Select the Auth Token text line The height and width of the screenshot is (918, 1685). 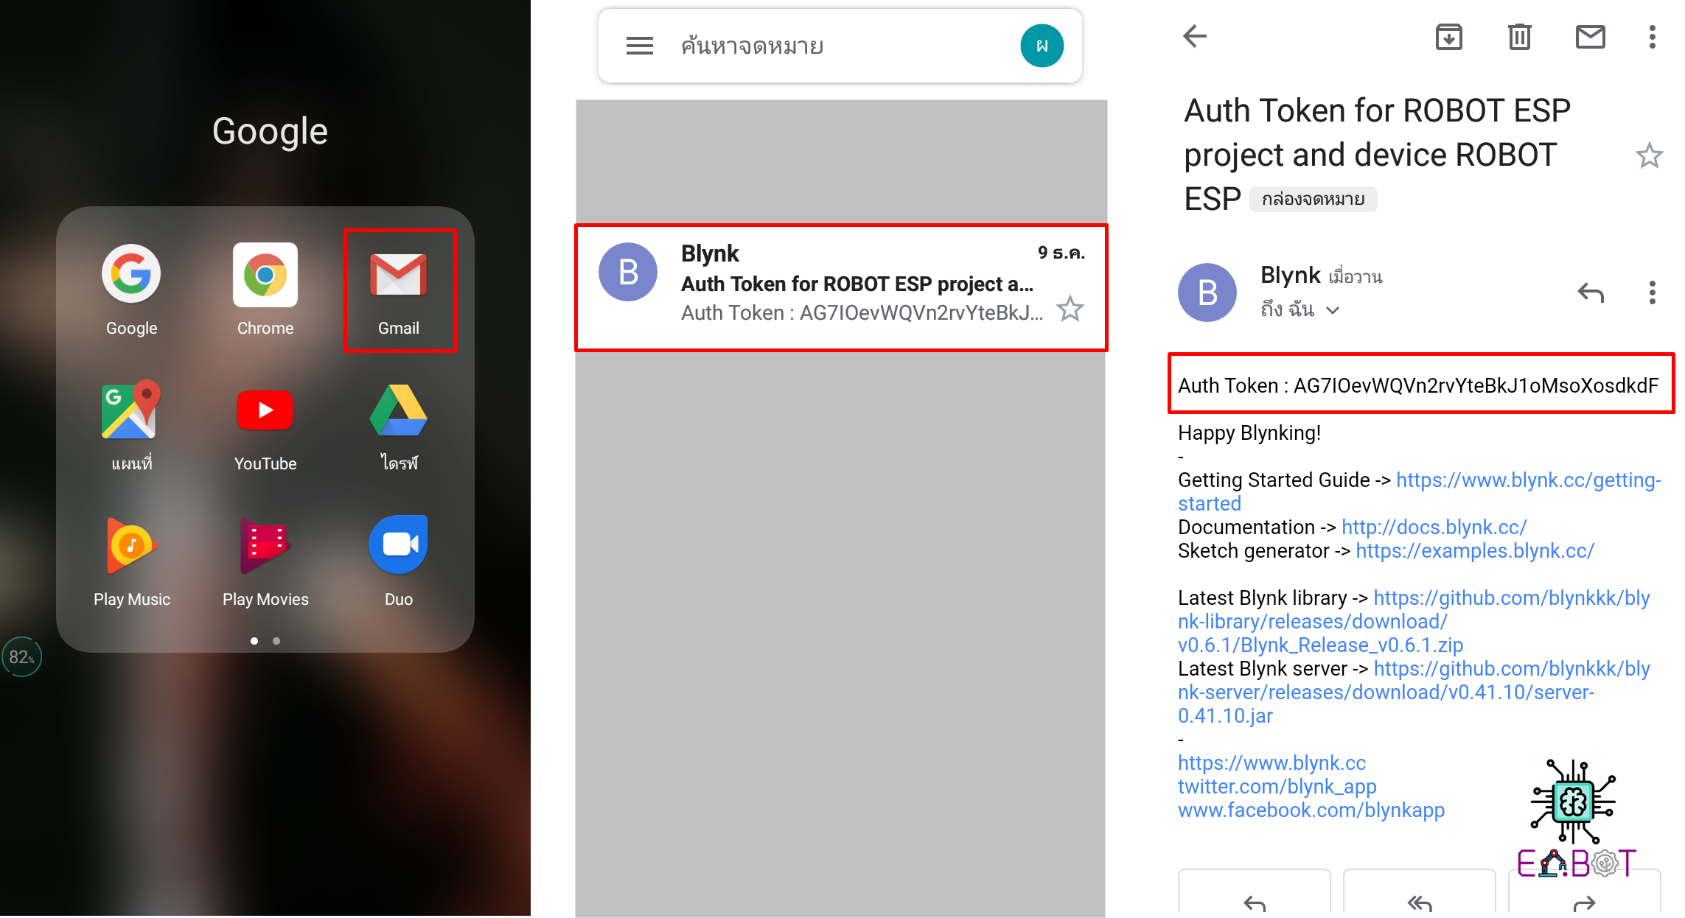(x=1417, y=385)
